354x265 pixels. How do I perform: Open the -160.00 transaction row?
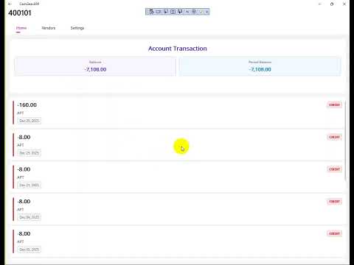pos(178,113)
